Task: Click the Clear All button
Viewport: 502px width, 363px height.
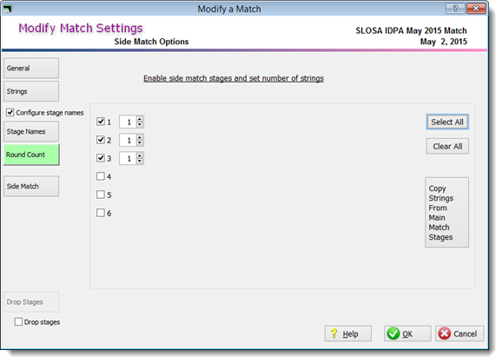Action: click(447, 146)
